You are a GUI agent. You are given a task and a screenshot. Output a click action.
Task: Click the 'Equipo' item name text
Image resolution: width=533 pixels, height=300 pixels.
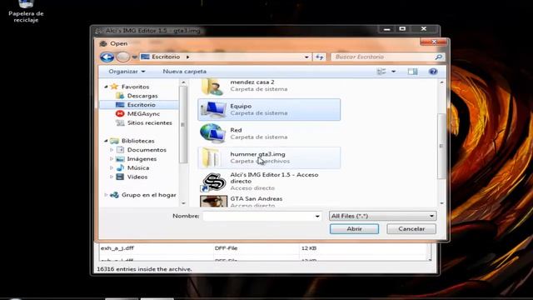click(241, 106)
